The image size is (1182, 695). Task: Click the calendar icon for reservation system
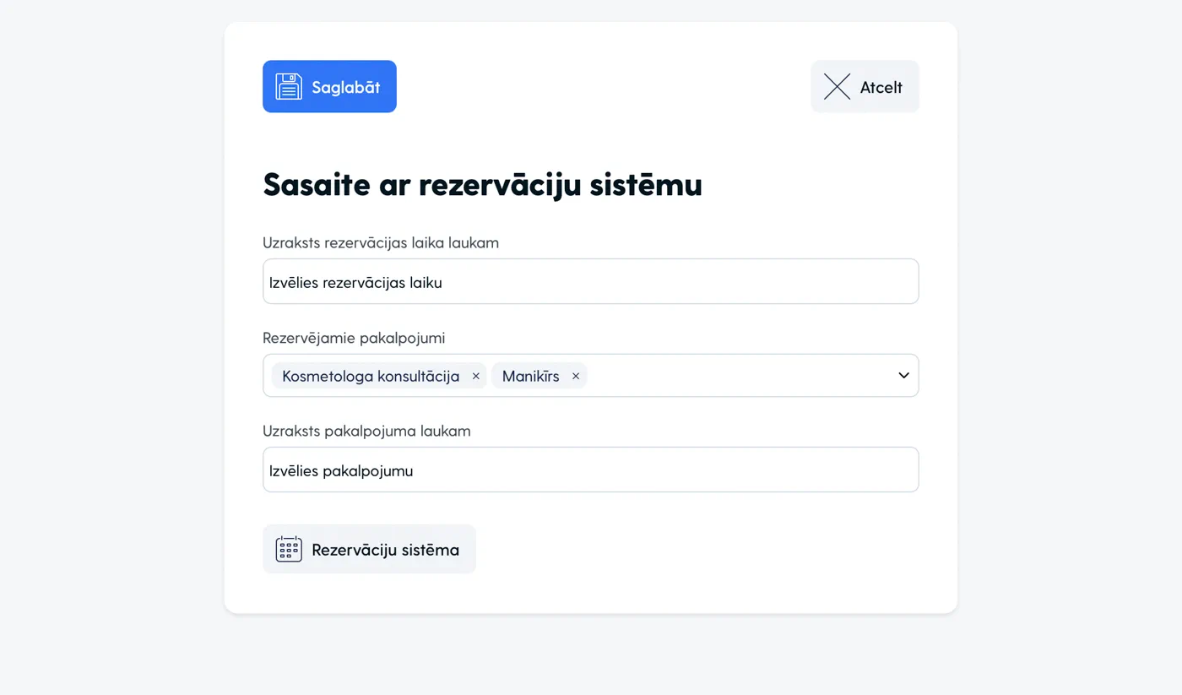coord(289,549)
